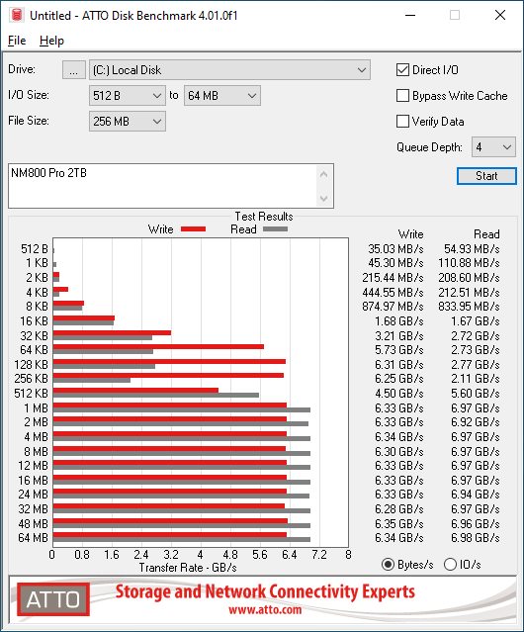Click the Transfer Rate - GB/s axis label
Viewport: 524px width, 632px height.
188,568
